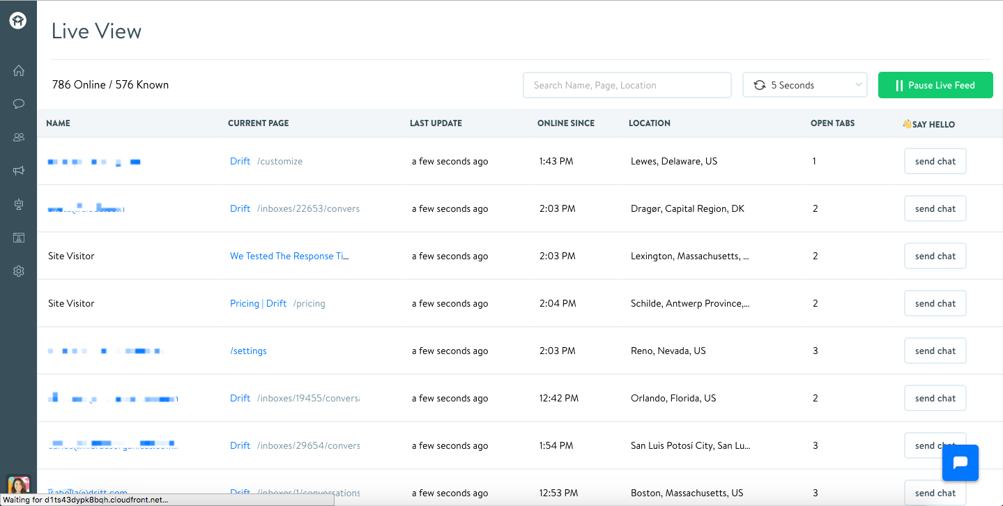This screenshot has height=506, width=1003.
Task: Open the /settings page link
Action: pyautogui.click(x=249, y=351)
